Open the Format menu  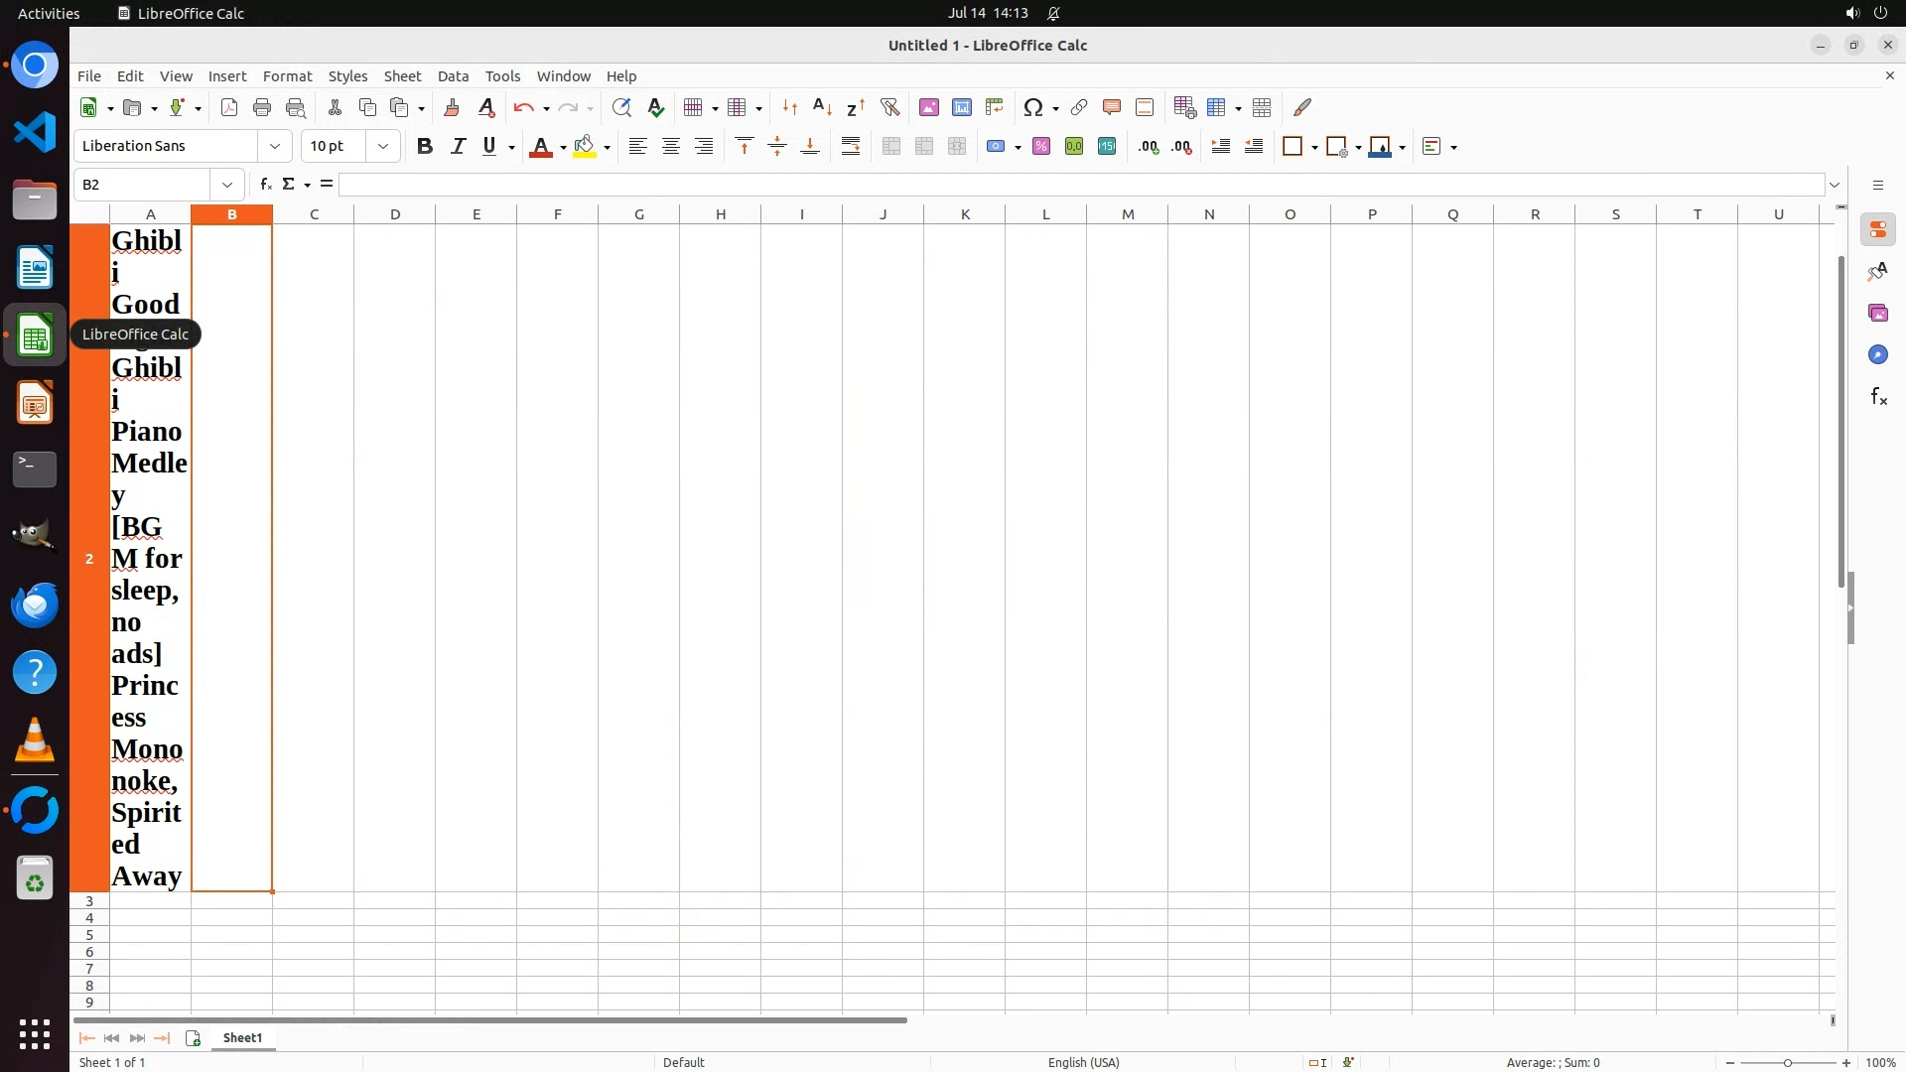click(x=287, y=76)
